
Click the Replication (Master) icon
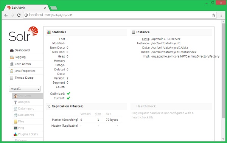coord(49,106)
